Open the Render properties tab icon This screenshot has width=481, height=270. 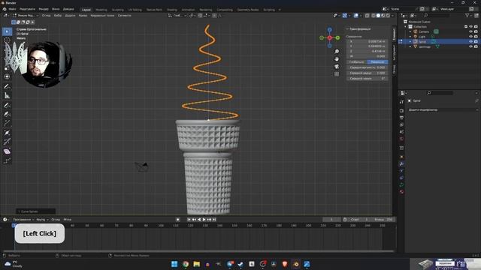401,110
